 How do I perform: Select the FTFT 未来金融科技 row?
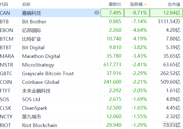pyautogui.click(x=36, y=91)
